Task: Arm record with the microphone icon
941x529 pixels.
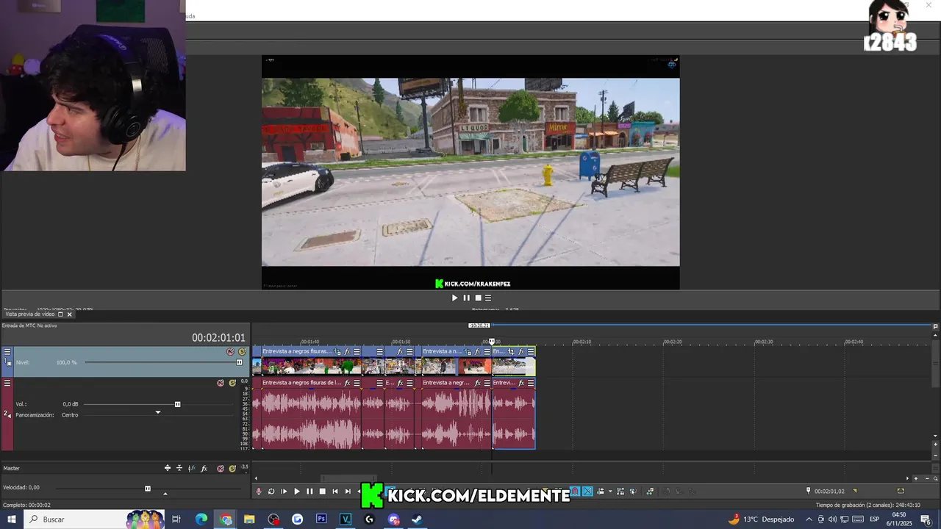Action: (259, 492)
